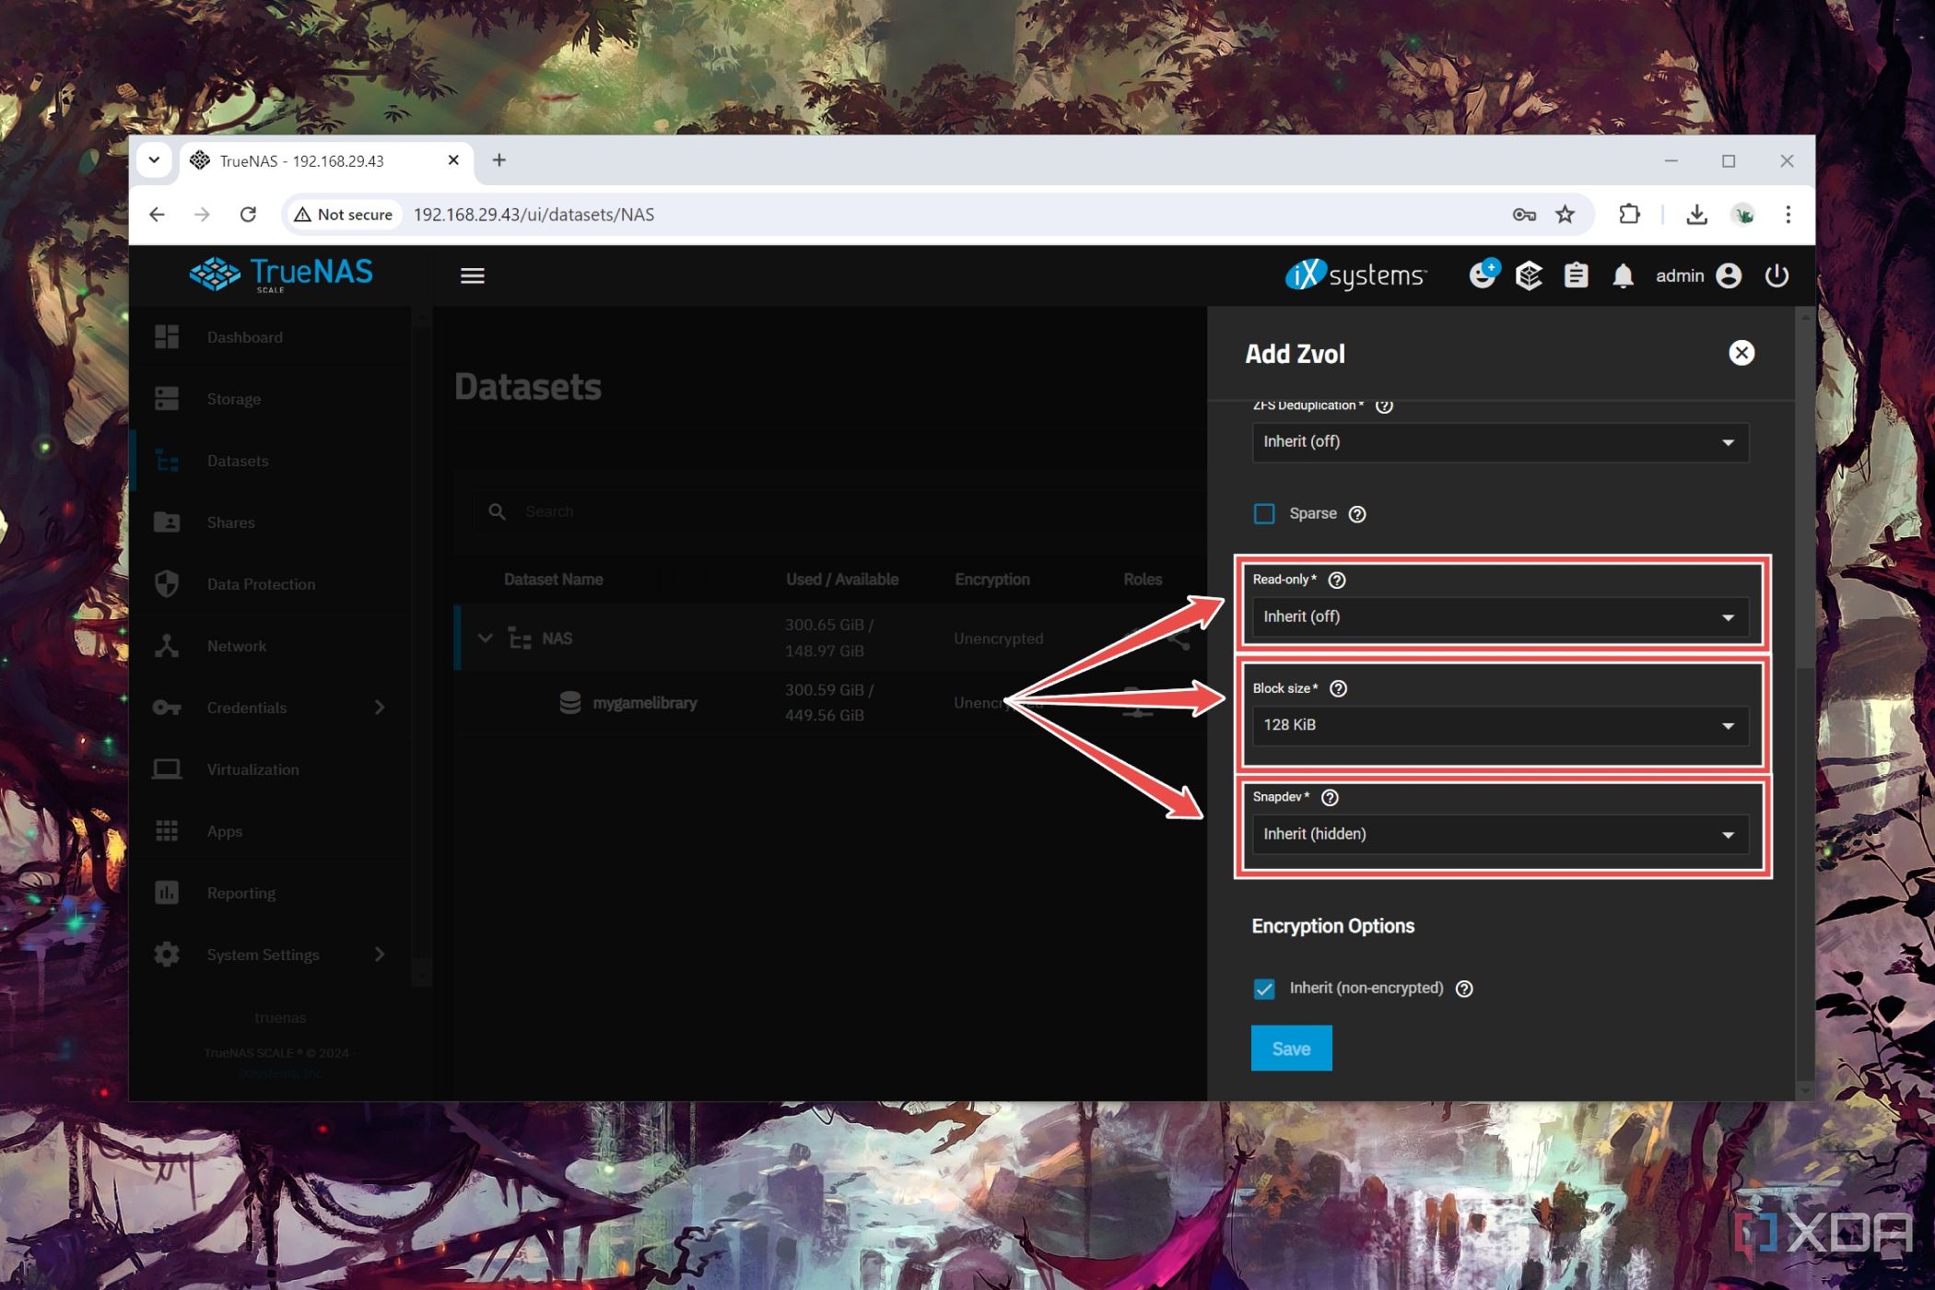Click the Save button
1935x1290 pixels.
click(1292, 1047)
